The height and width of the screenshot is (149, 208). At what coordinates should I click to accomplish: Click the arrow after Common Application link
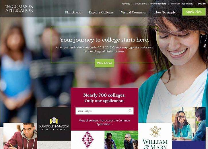112,124
